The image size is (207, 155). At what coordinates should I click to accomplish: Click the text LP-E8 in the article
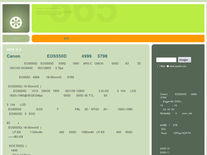pyautogui.click(x=17, y=132)
